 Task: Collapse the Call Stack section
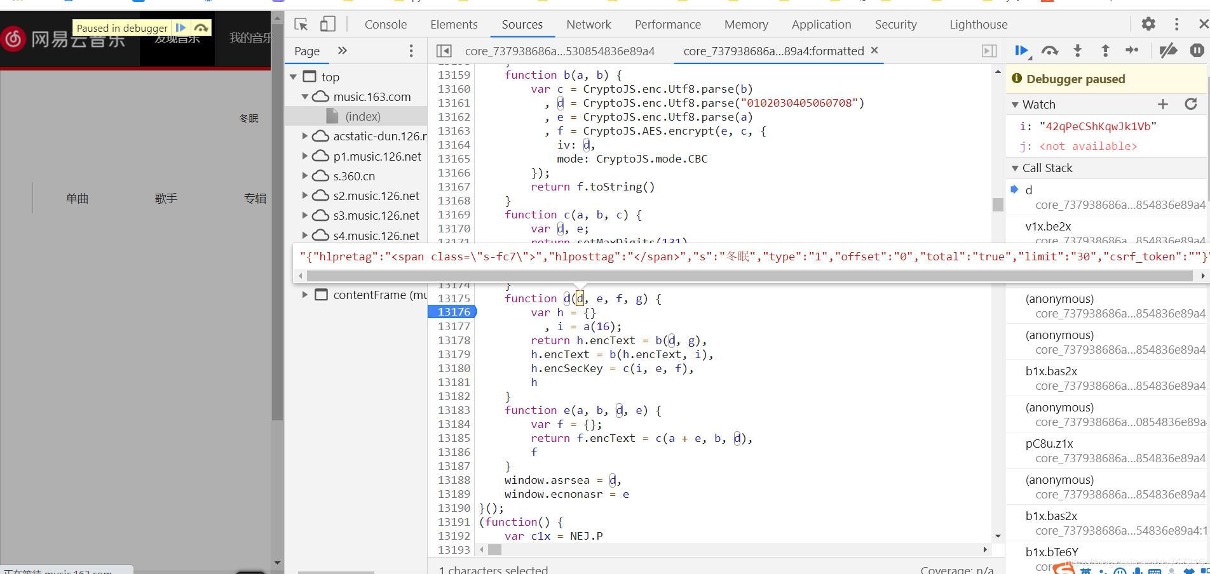click(1015, 168)
